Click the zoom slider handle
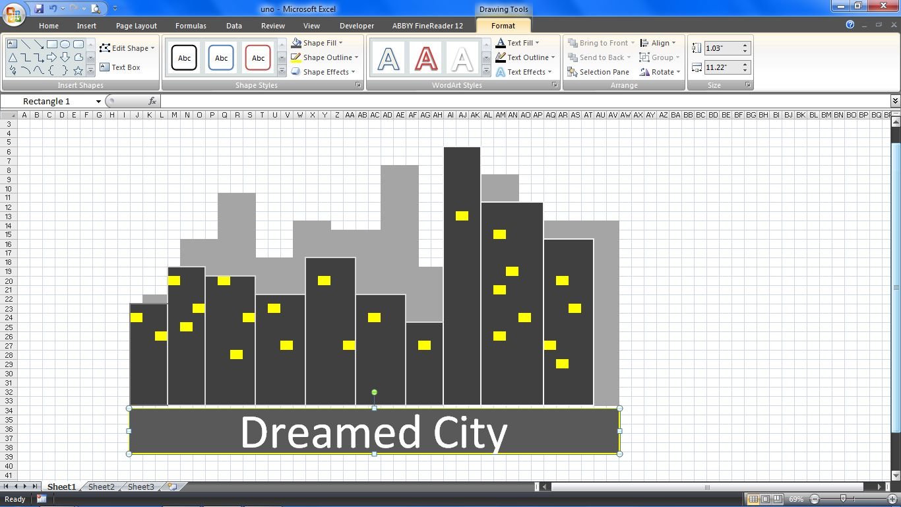 843,499
